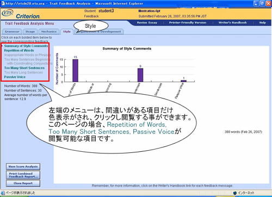Image resolution: width=272 pixels, height=197 pixels.
Task: Click the Close Report button
Action: [x=23, y=183]
